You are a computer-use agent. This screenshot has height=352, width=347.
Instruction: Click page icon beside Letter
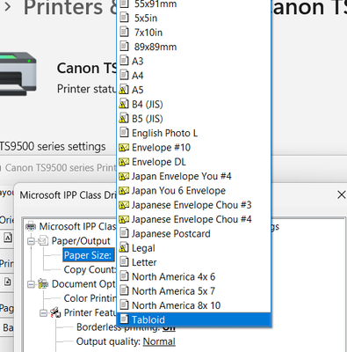[x=124, y=261]
